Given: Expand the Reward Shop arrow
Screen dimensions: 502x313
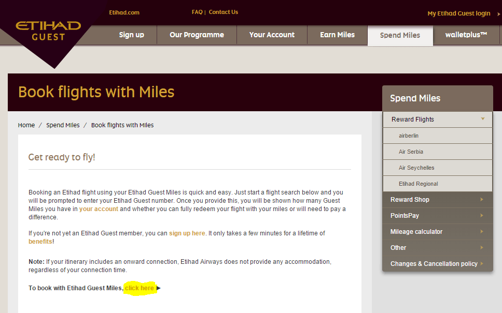Looking at the screenshot, I should pos(481,199).
